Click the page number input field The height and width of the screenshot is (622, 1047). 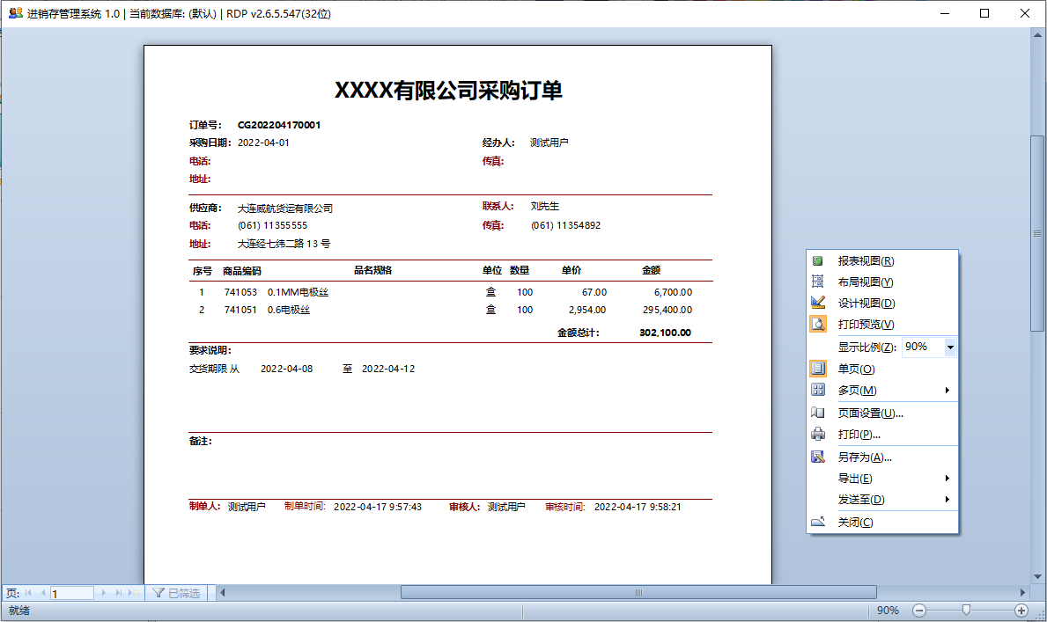click(x=72, y=594)
